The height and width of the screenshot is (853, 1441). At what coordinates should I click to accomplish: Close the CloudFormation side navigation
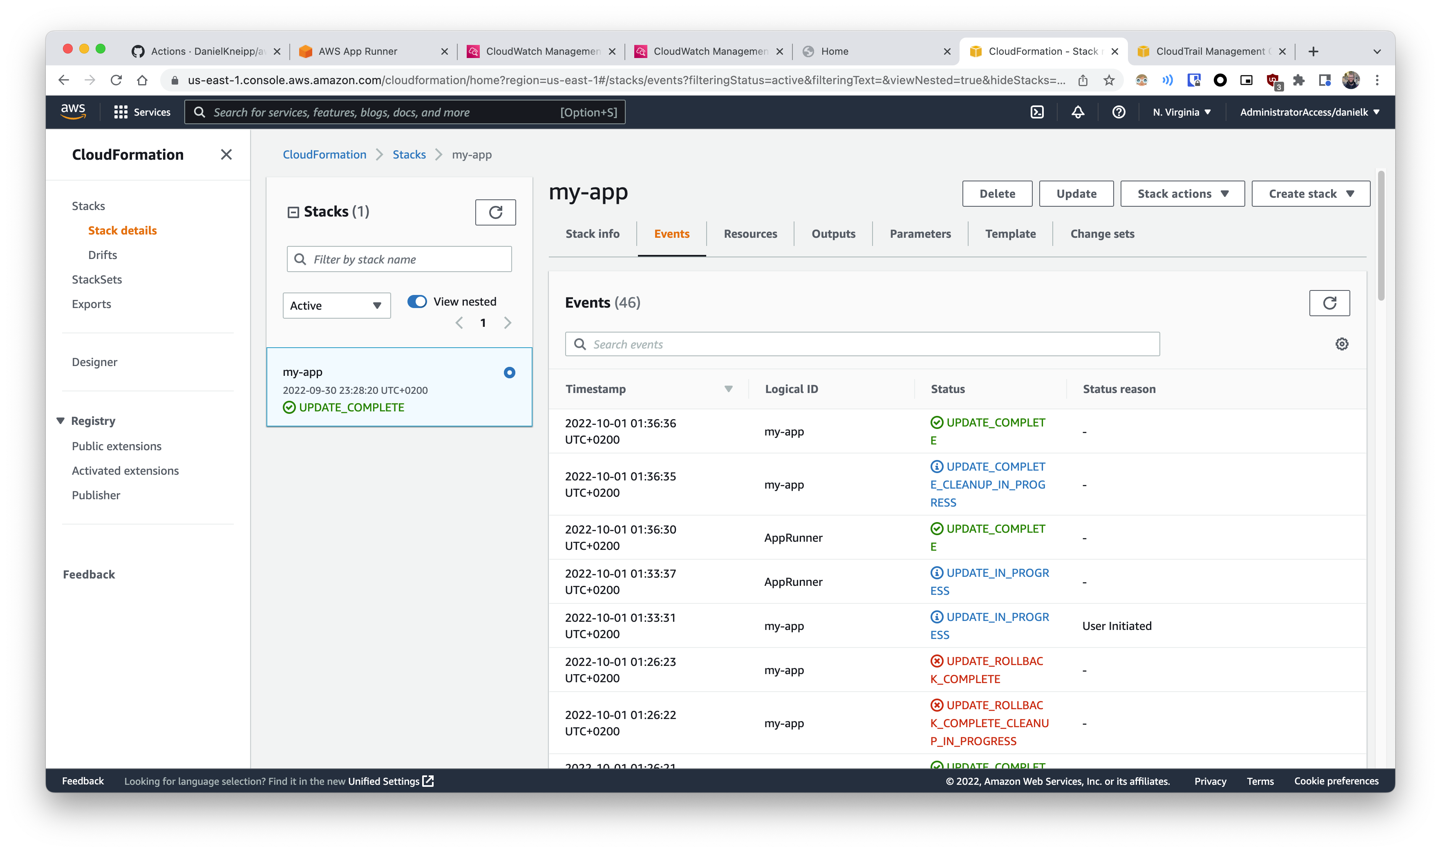226,154
